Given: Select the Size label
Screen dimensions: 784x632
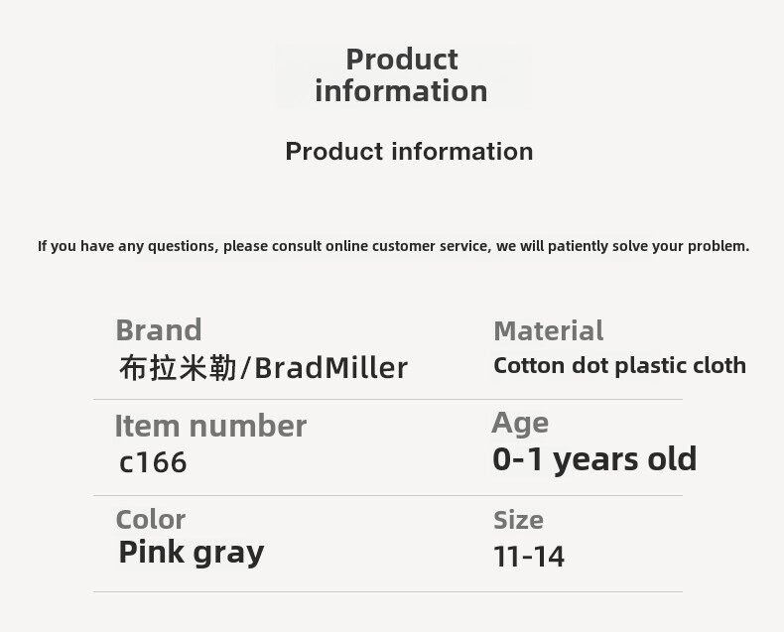Looking at the screenshot, I should click(518, 520).
